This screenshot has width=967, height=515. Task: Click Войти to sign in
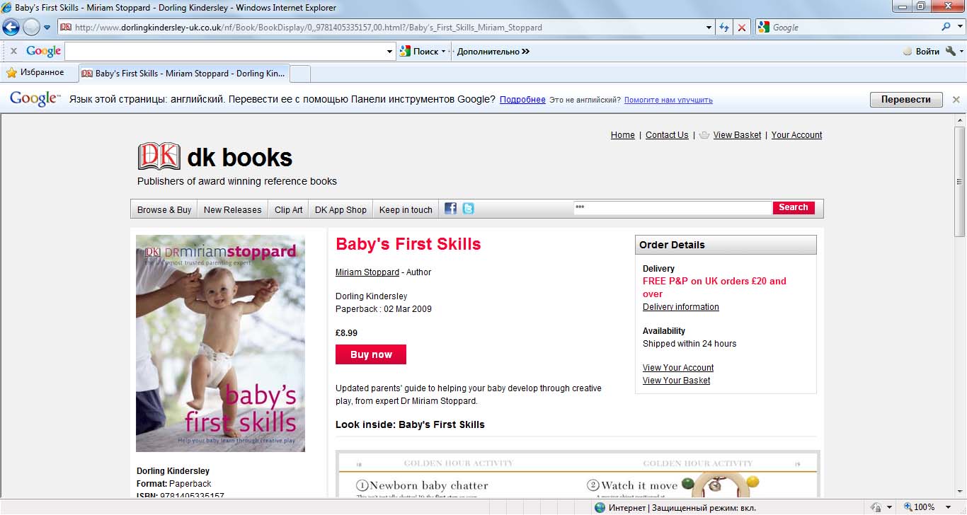[x=921, y=51]
